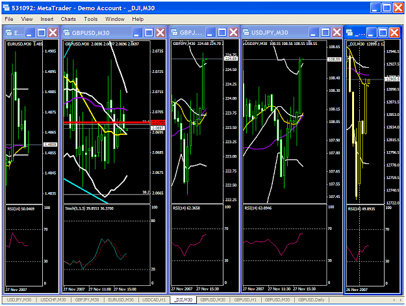Click the RSI(14) 50.0469 label
Image resolution: width=406 pixels, height=306 pixels.
point(21,209)
